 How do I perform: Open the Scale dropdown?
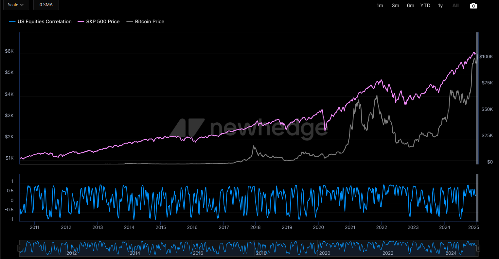tap(16, 5)
